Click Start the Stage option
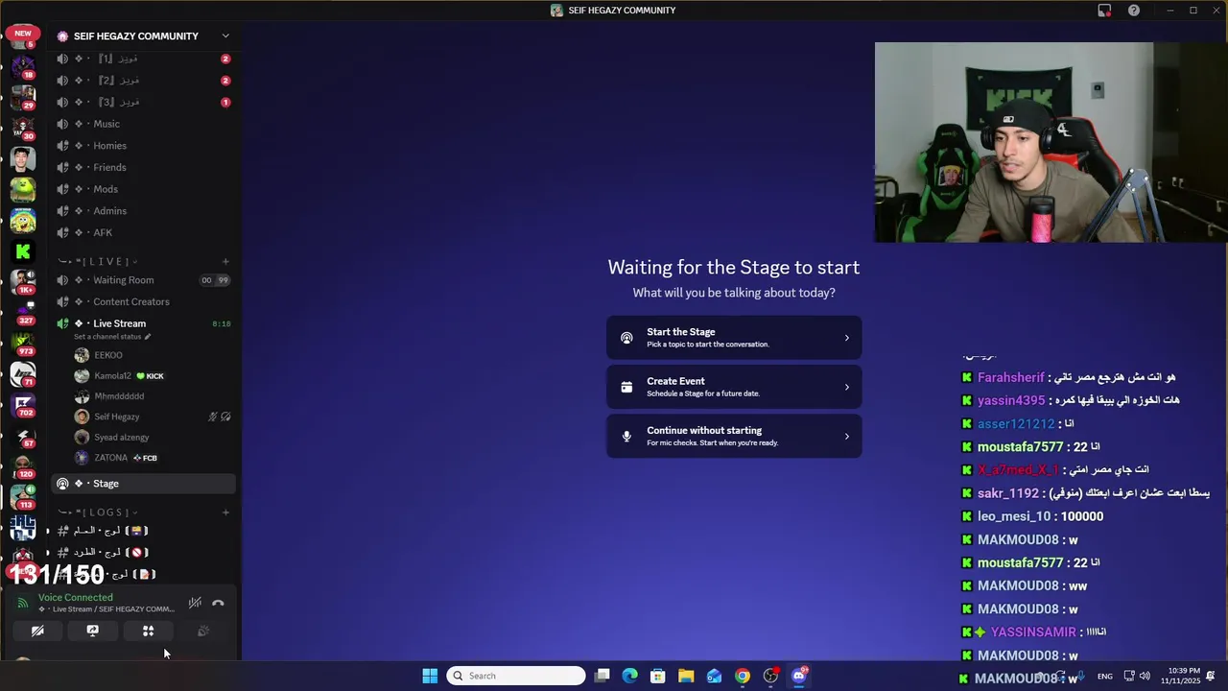The image size is (1228, 691). coord(734,338)
